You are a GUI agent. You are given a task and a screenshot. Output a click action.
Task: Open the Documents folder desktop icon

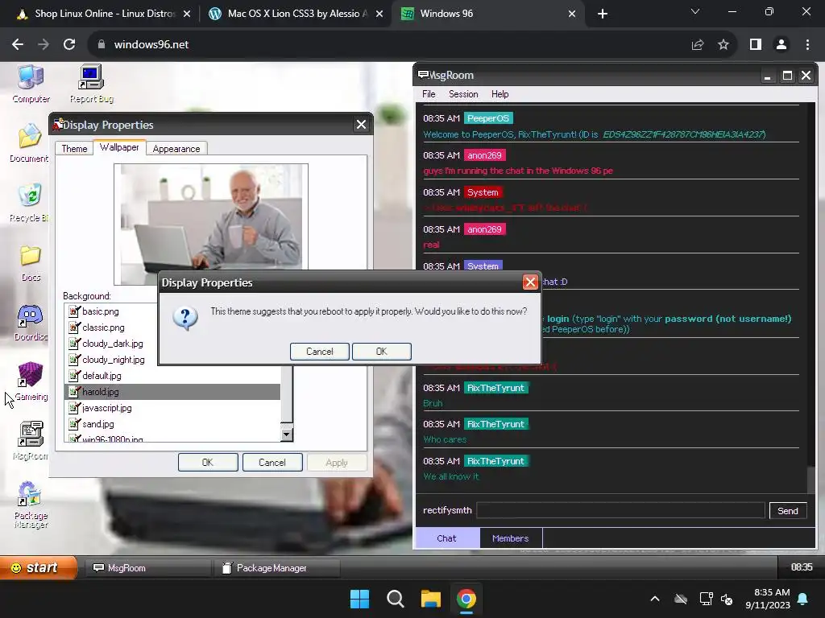click(30, 143)
